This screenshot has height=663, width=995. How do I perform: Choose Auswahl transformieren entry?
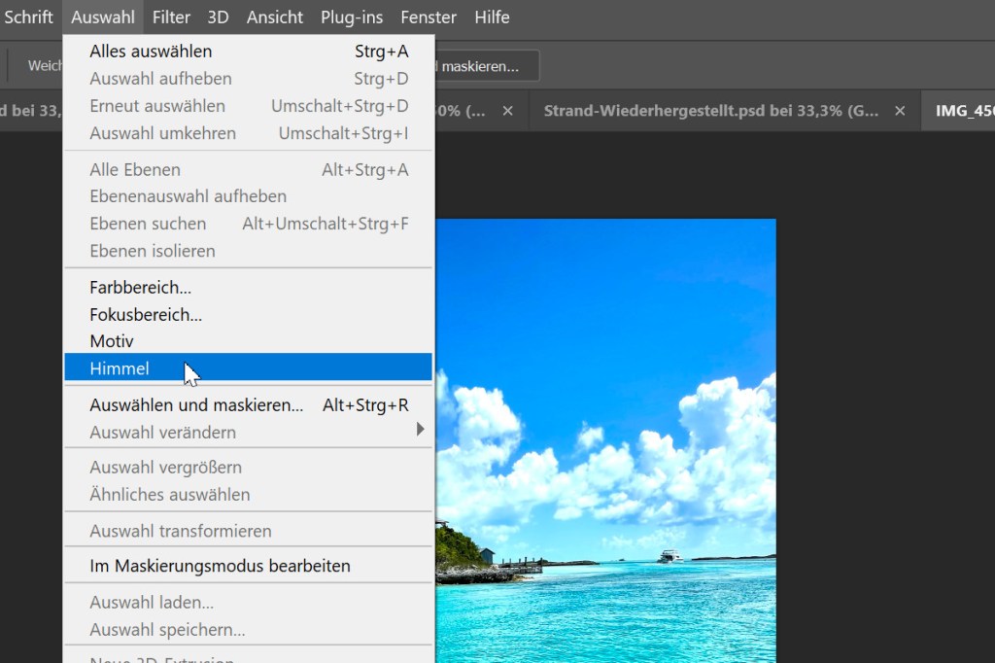[x=248, y=531]
